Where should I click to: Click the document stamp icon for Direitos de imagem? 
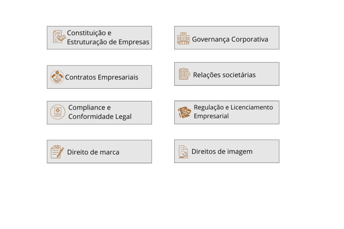[183, 151]
